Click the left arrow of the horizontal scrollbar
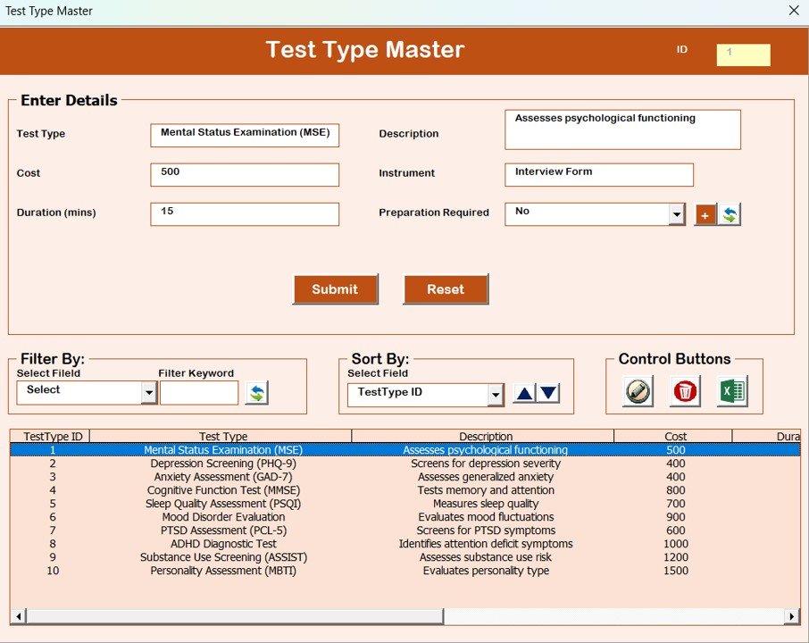The width and height of the screenshot is (809, 643). [19, 615]
